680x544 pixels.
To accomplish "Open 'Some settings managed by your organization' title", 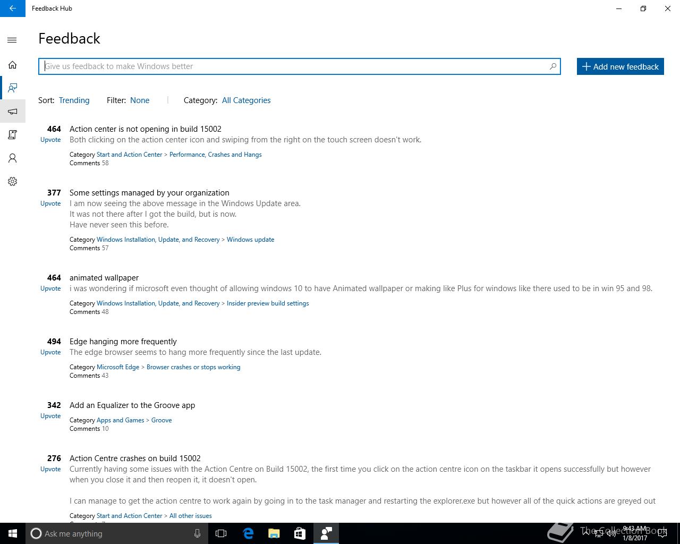I will point(149,193).
